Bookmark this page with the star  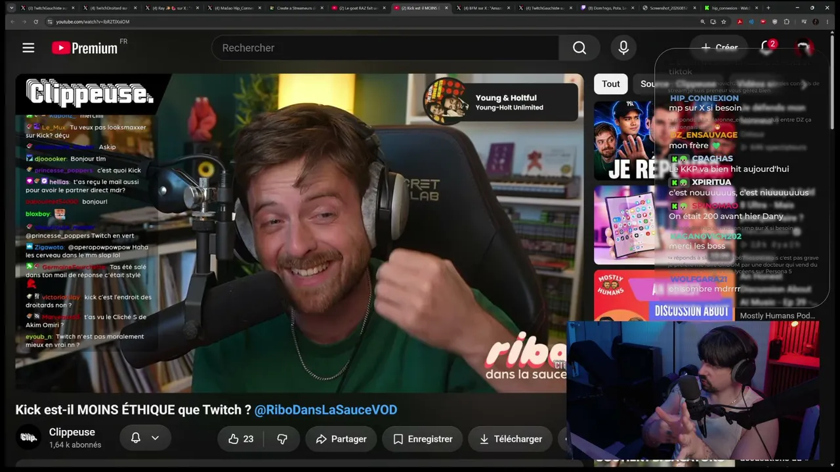click(x=724, y=22)
